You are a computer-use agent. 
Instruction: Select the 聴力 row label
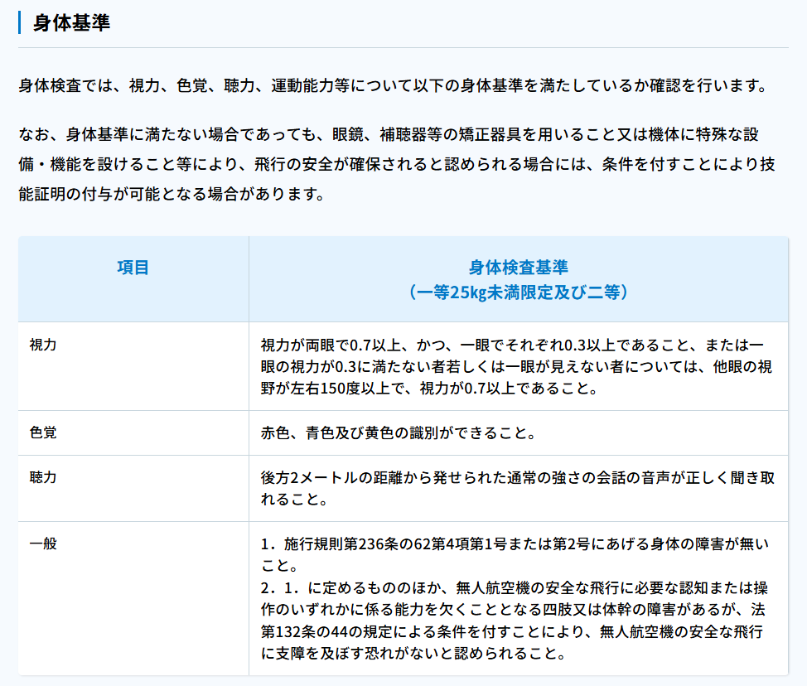click(x=43, y=478)
